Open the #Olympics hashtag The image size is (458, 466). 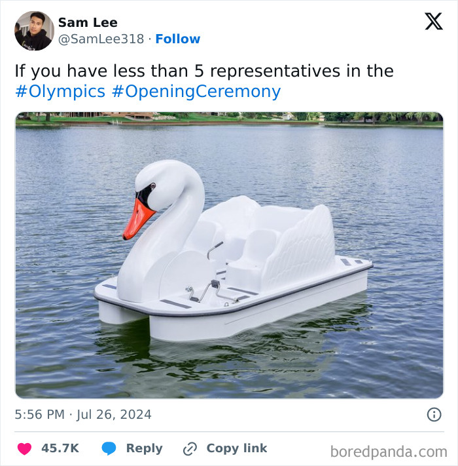tap(60, 91)
